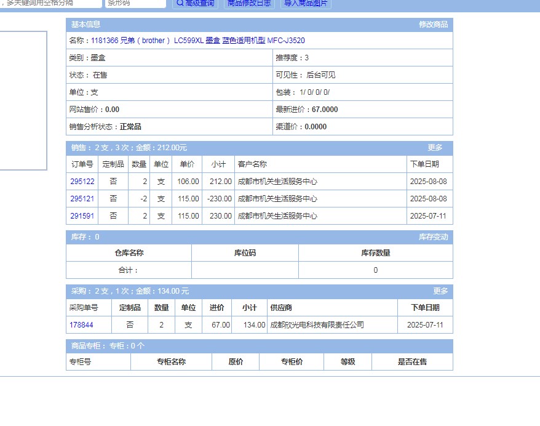
Task: Click the 修改商品 link in 基本信息 header
Action: (433, 25)
